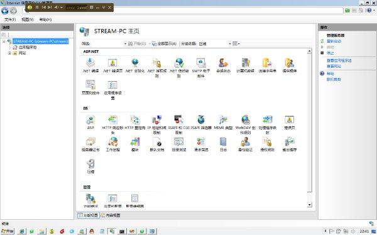The height and width of the screenshot is (235, 377).
Task: Click 查看网站 (View Sites) link
Action: pyautogui.click(x=334, y=66)
